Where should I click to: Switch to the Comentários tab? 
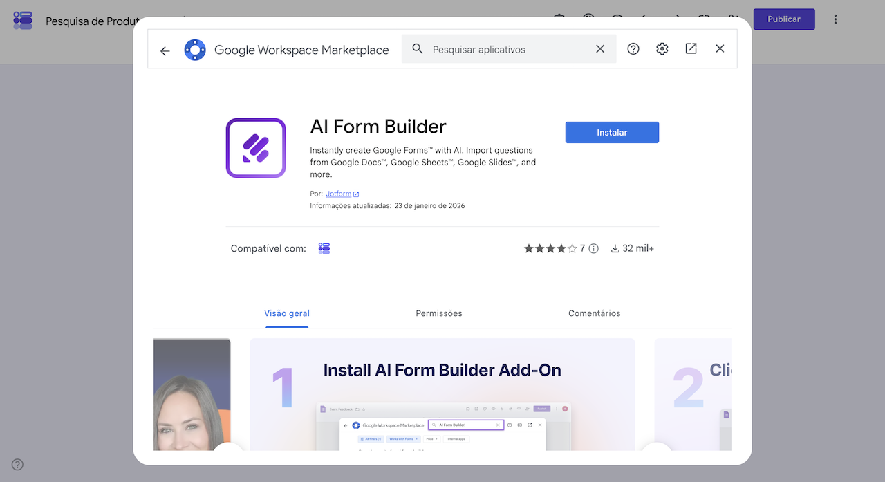(595, 313)
